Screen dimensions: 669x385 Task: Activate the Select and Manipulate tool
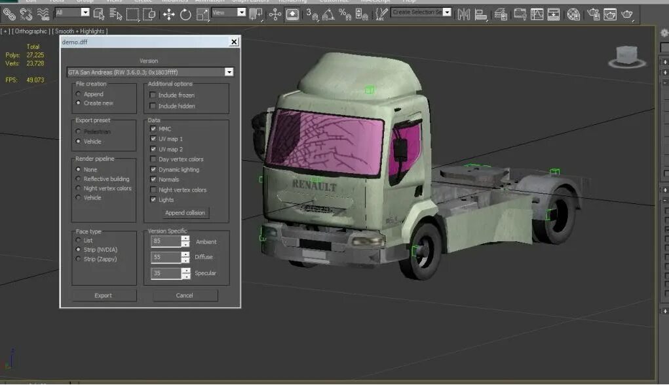(x=275, y=14)
